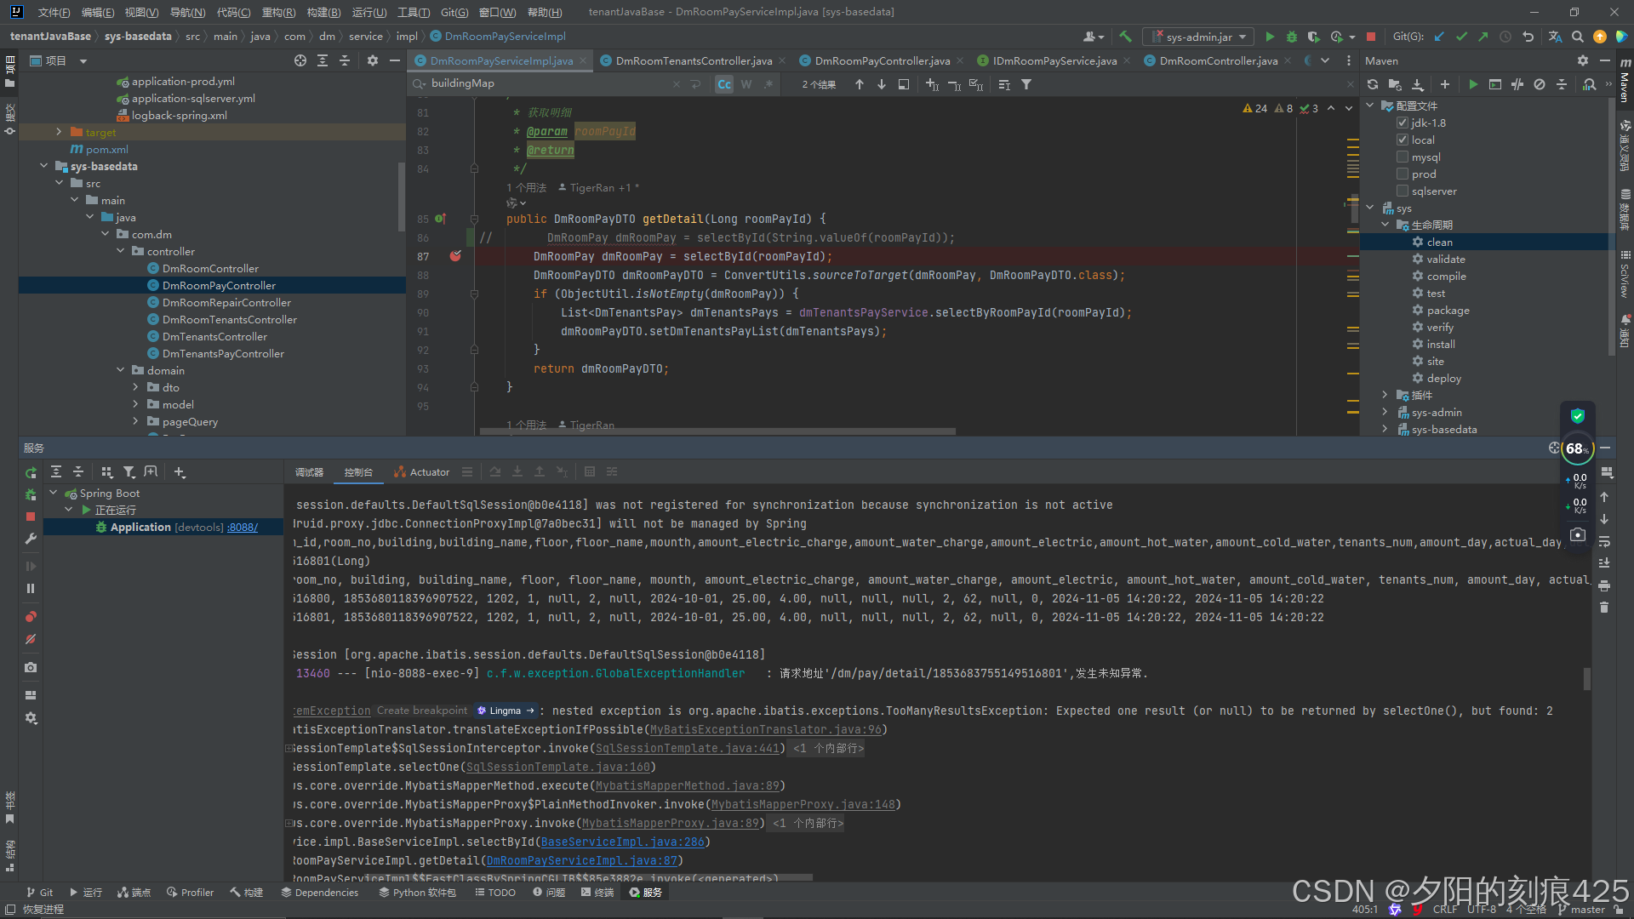This screenshot has width=1634, height=919.
Task: Click the Debug bug icon in top toolbar
Action: click(x=1291, y=37)
